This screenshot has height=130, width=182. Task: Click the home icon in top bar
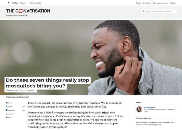pyautogui.click(x=8, y=3)
